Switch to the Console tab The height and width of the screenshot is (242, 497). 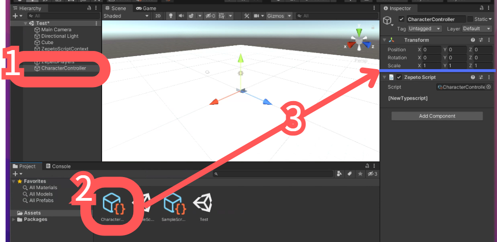58,166
